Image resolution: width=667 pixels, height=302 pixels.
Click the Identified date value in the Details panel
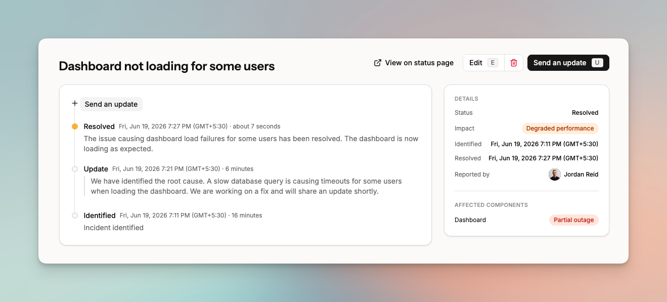click(545, 144)
